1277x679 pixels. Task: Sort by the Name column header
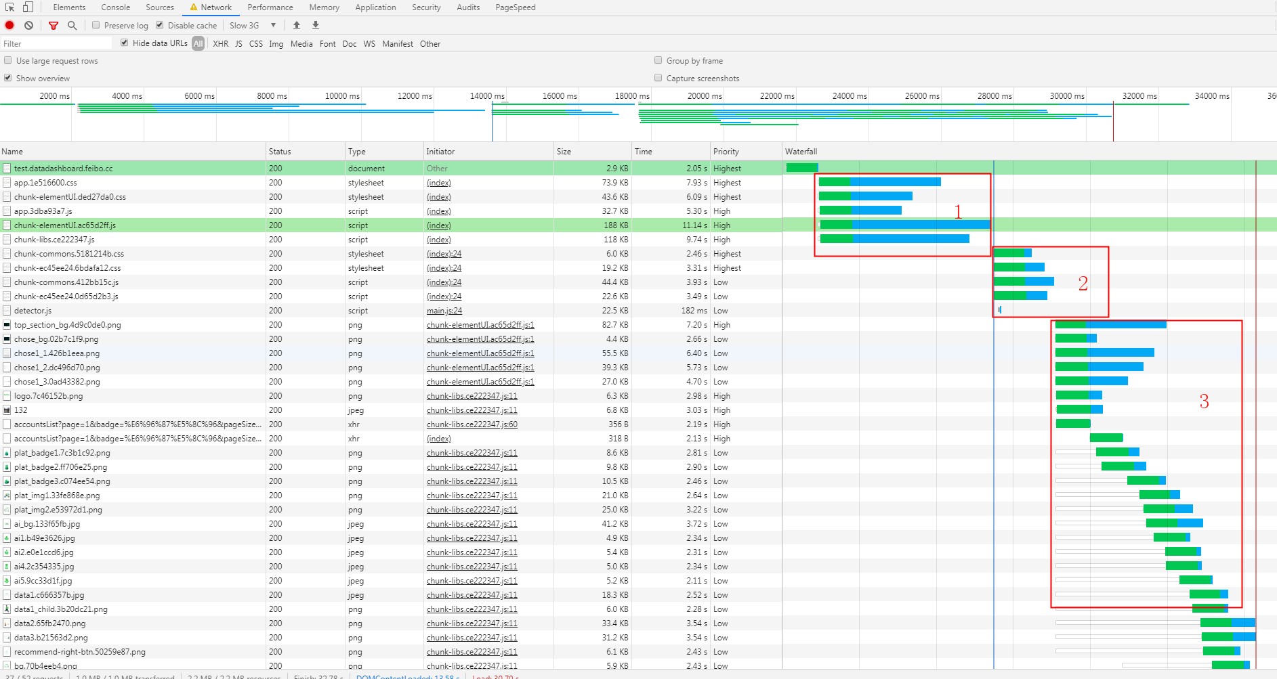point(133,152)
